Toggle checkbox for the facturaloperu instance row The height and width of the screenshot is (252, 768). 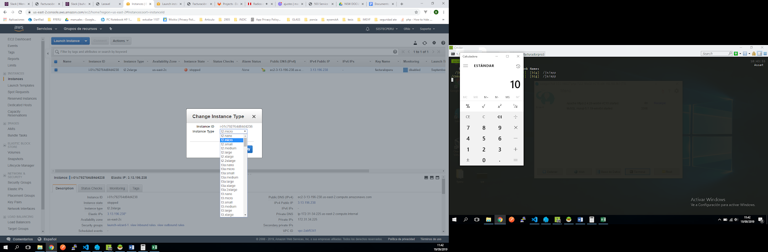pos(56,70)
